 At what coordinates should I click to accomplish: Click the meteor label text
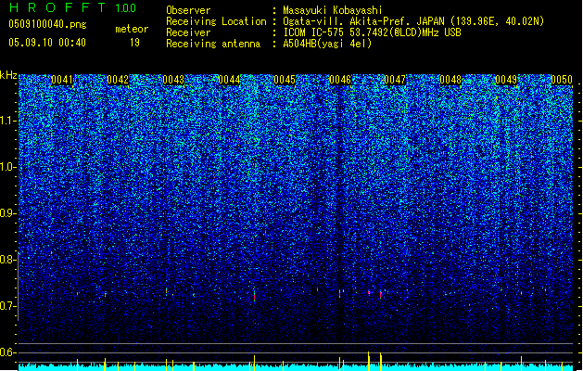132,29
